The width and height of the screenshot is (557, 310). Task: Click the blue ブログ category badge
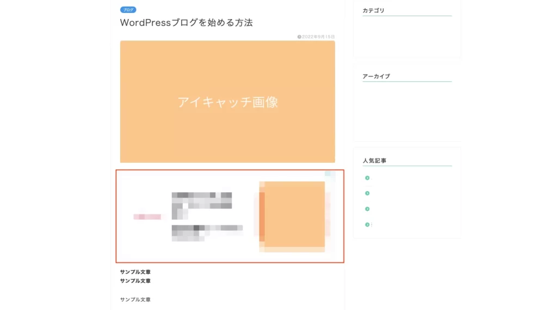[128, 10]
